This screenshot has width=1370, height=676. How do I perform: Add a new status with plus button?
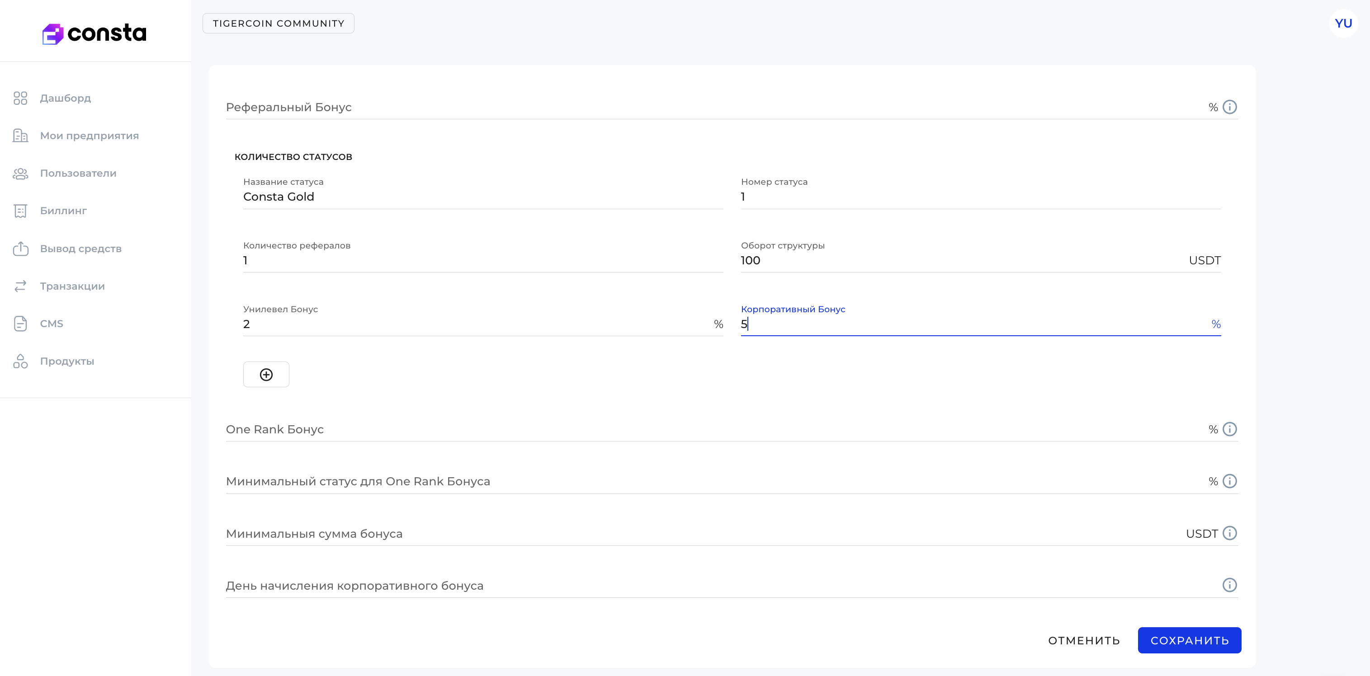pyautogui.click(x=266, y=375)
